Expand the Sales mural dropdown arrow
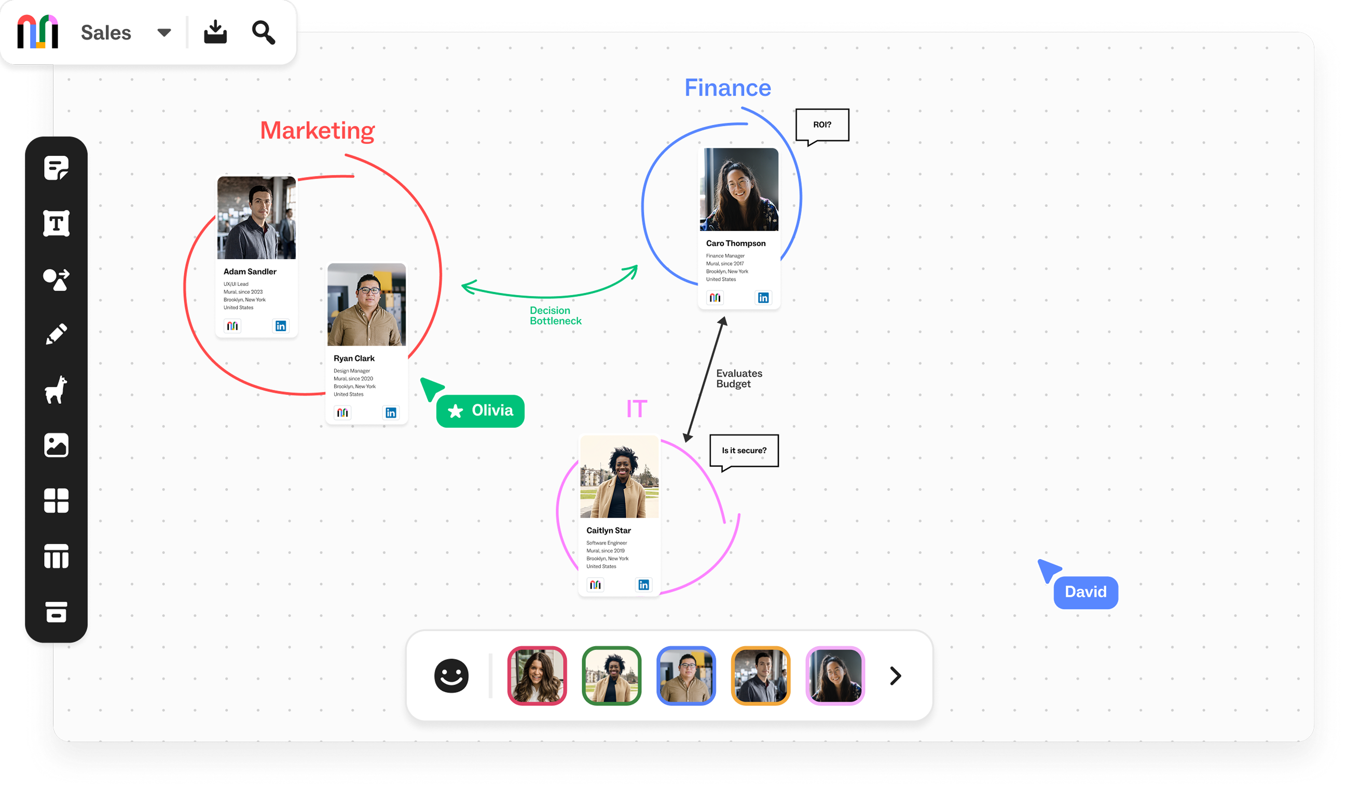The width and height of the screenshot is (1346, 789). (x=164, y=33)
